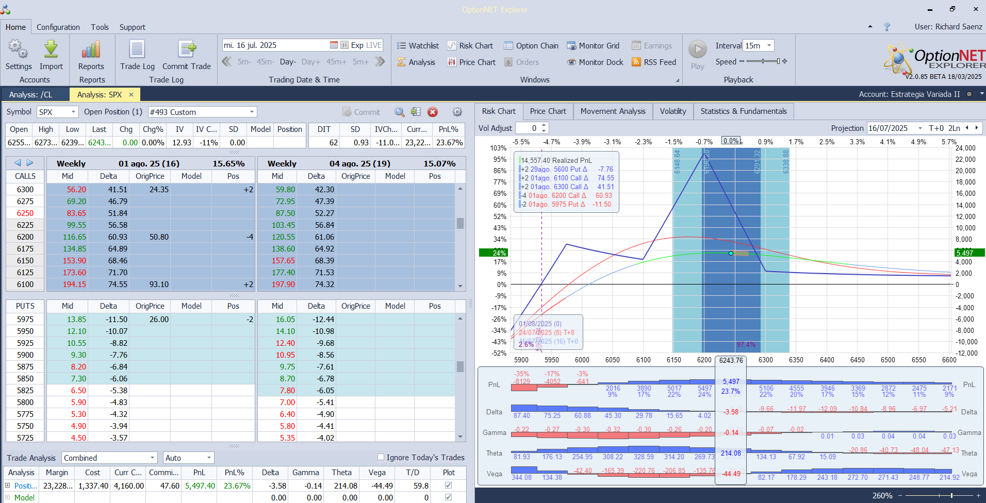Open the Option Chain window
The image size is (986, 503).
pos(531,46)
